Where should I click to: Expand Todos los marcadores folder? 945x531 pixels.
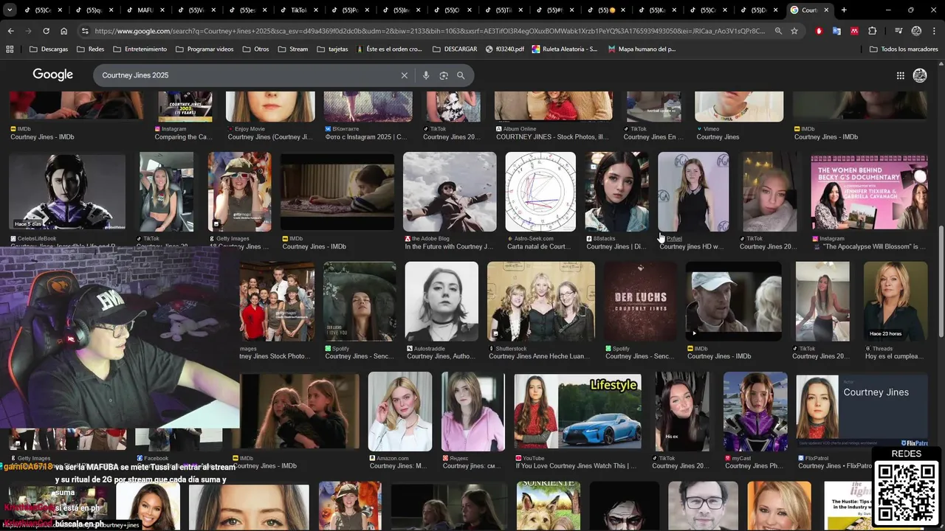click(904, 49)
